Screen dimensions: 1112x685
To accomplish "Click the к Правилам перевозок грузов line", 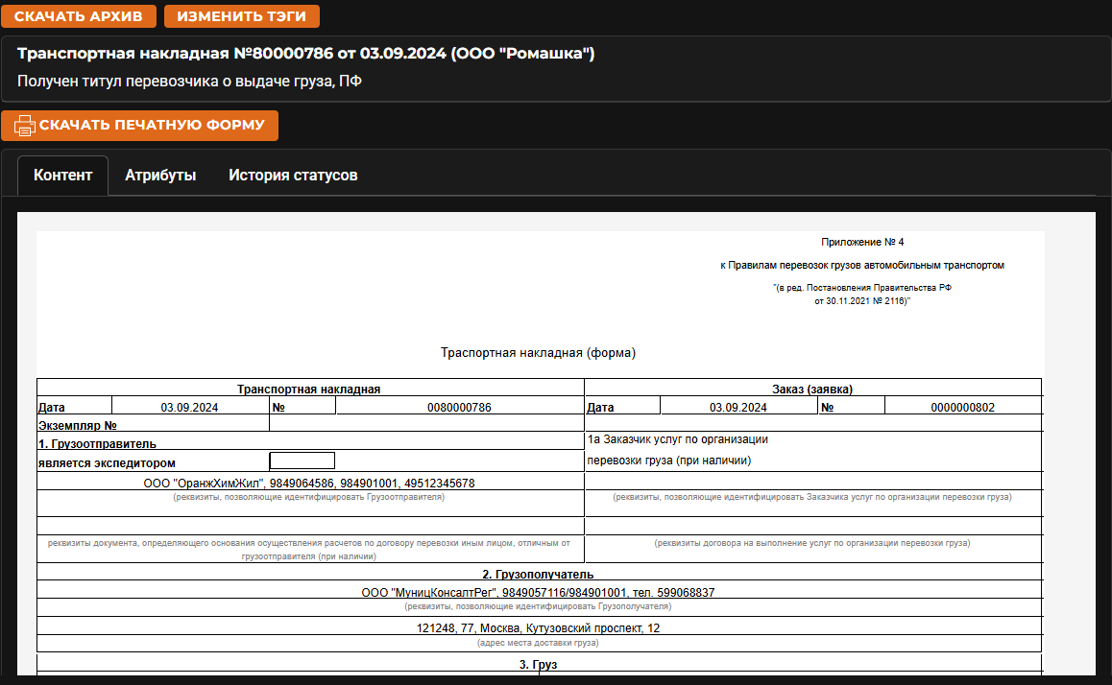I will (x=862, y=265).
